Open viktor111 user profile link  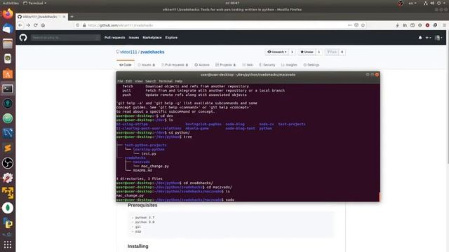[x=128, y=52]
